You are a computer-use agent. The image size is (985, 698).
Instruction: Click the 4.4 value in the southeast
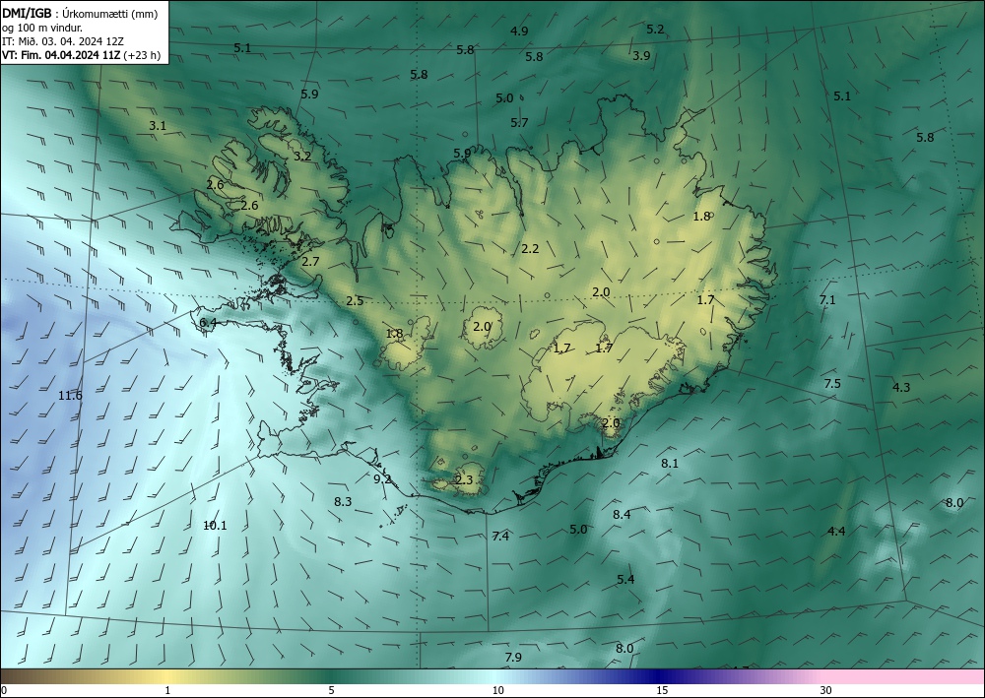click(x=836, y=531)
